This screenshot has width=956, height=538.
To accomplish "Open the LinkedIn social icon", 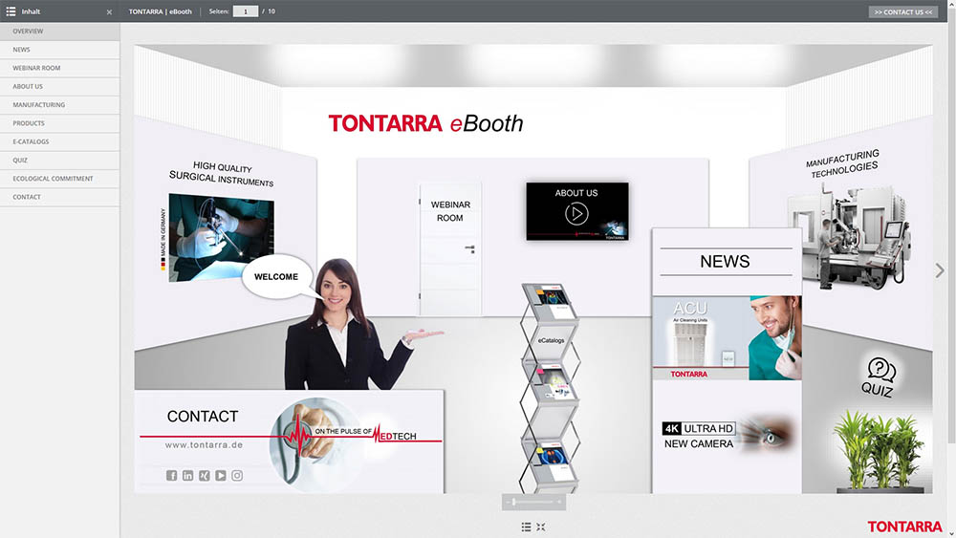I will click(188, 476).
